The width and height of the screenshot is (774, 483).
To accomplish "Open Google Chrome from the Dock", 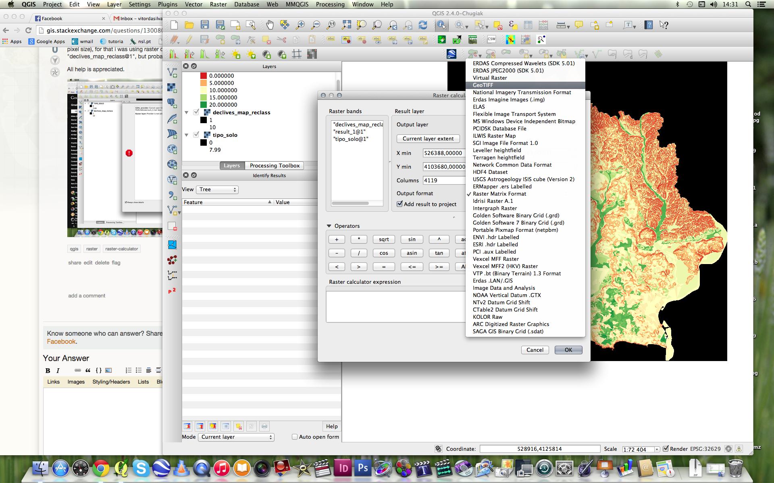I will pos(101,468).
